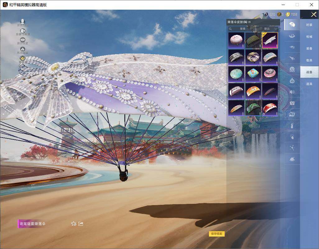Select the turquoise round parachute thumbnail
This screenshot has width=319, height=249.
click(236, 74)
